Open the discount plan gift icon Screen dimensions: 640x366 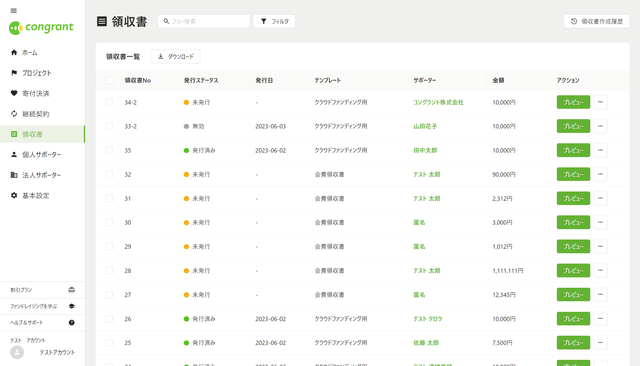(72, 290)
